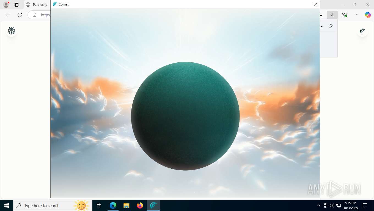
Task: Minimize the Edge browser window
Action: [342, 5]
